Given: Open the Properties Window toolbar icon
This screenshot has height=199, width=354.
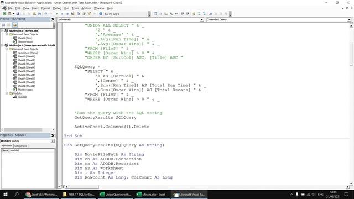Looking at the screenshot, I should pos(84,14).
